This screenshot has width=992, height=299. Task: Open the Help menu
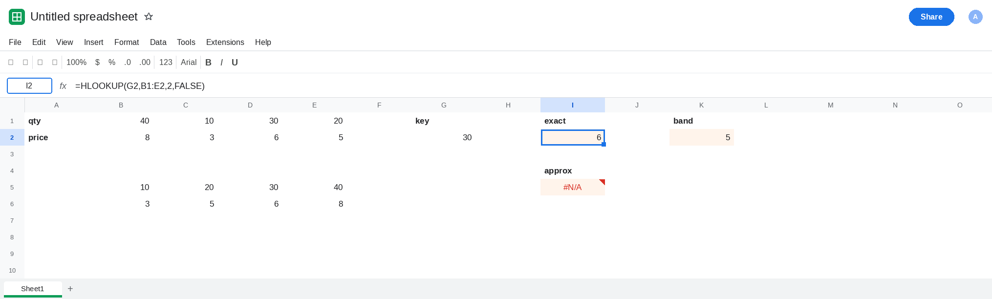263,42
